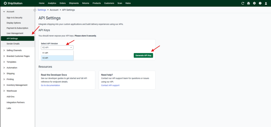Open the Returns tab
Screen dimensions: 271x127
86,3
